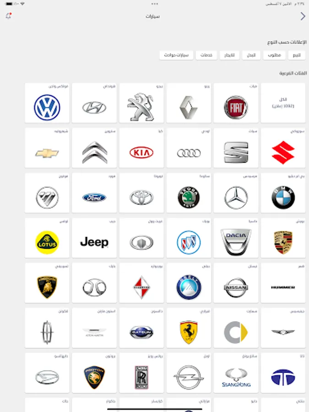This screenshot has width=309, height=412.
Task: Pick the Chevrolet bowtie logo
Action: [x=47, y=153]
